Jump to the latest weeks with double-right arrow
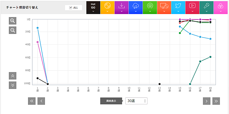 pyautogui.click(x=216, y=101)
